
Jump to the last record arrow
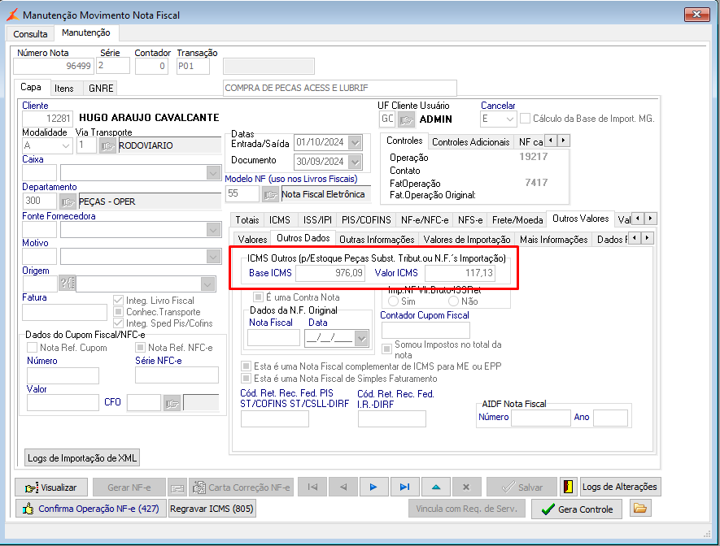pos(404,487)
